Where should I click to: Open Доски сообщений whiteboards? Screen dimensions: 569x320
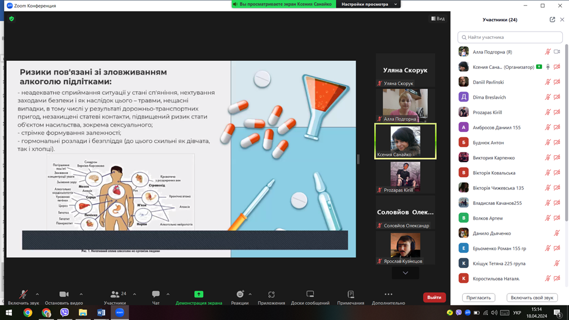(x=310, y=297)
